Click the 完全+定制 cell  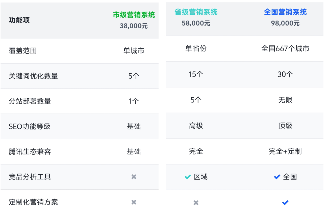(x=285, y=151)
